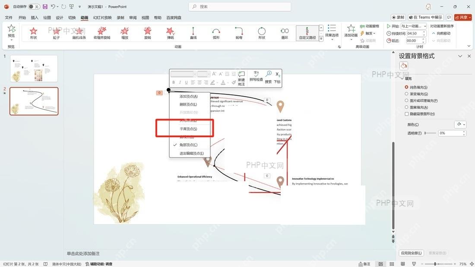Click the Fill bucket icon in format pane
Screen dimensions: 475x267
403,66
